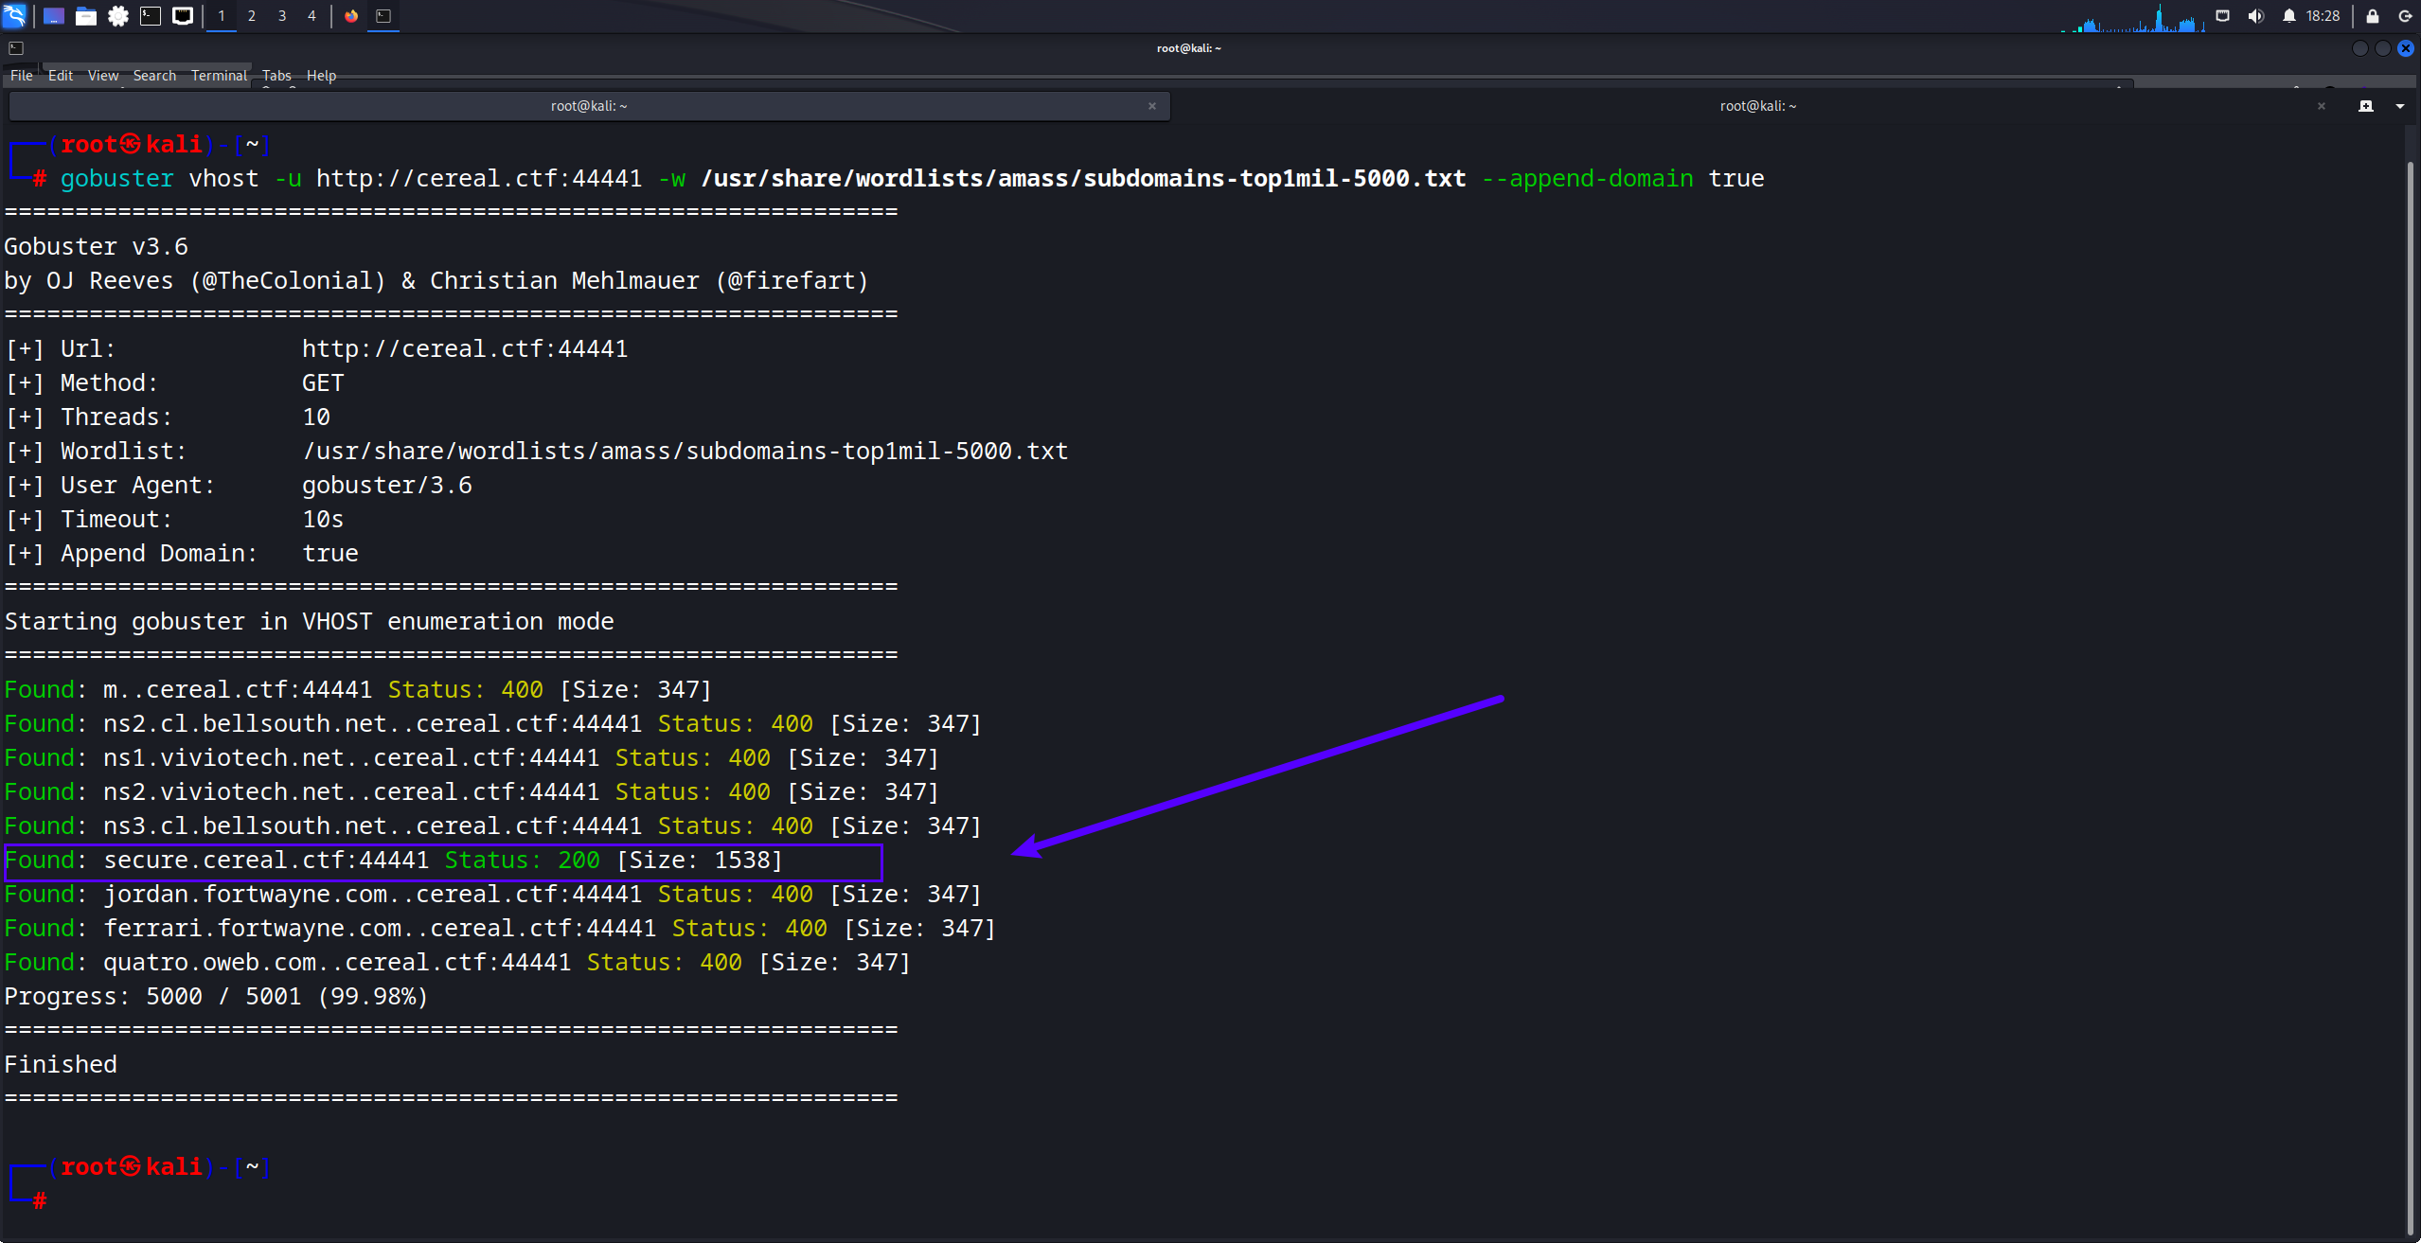
Task: Switch to workspace 2
Action: click(x=252, y=16)
